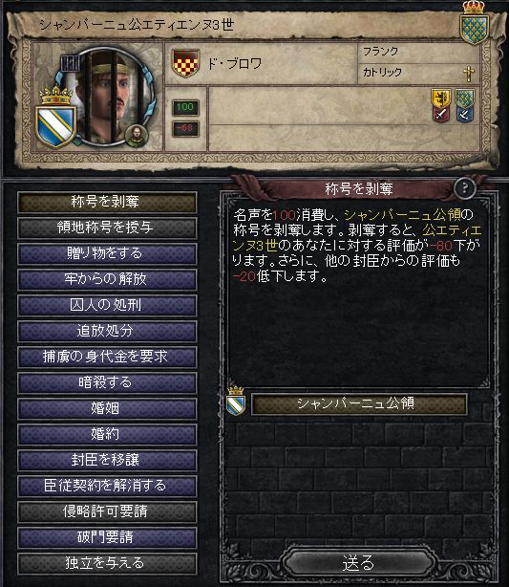Choose 捕虜の身代金を要求 ransom option
The height and width of the screenshot is (587, 509).
(107, 358)
